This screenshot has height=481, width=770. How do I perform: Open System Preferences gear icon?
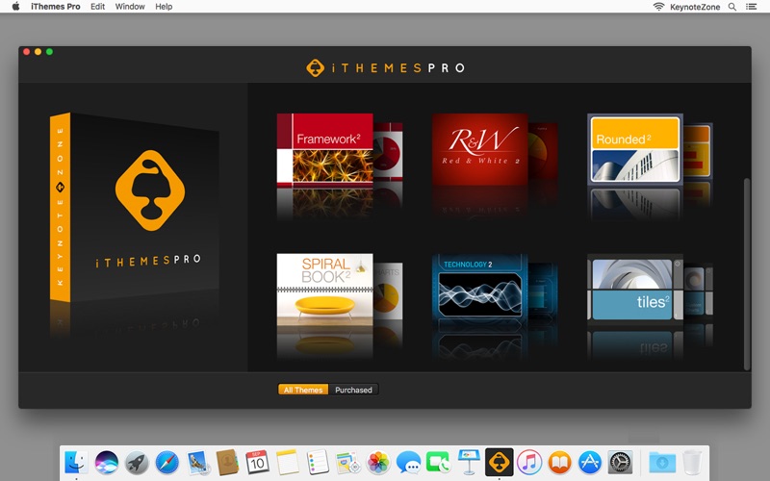pyautogui.click(x=620, y=462)
